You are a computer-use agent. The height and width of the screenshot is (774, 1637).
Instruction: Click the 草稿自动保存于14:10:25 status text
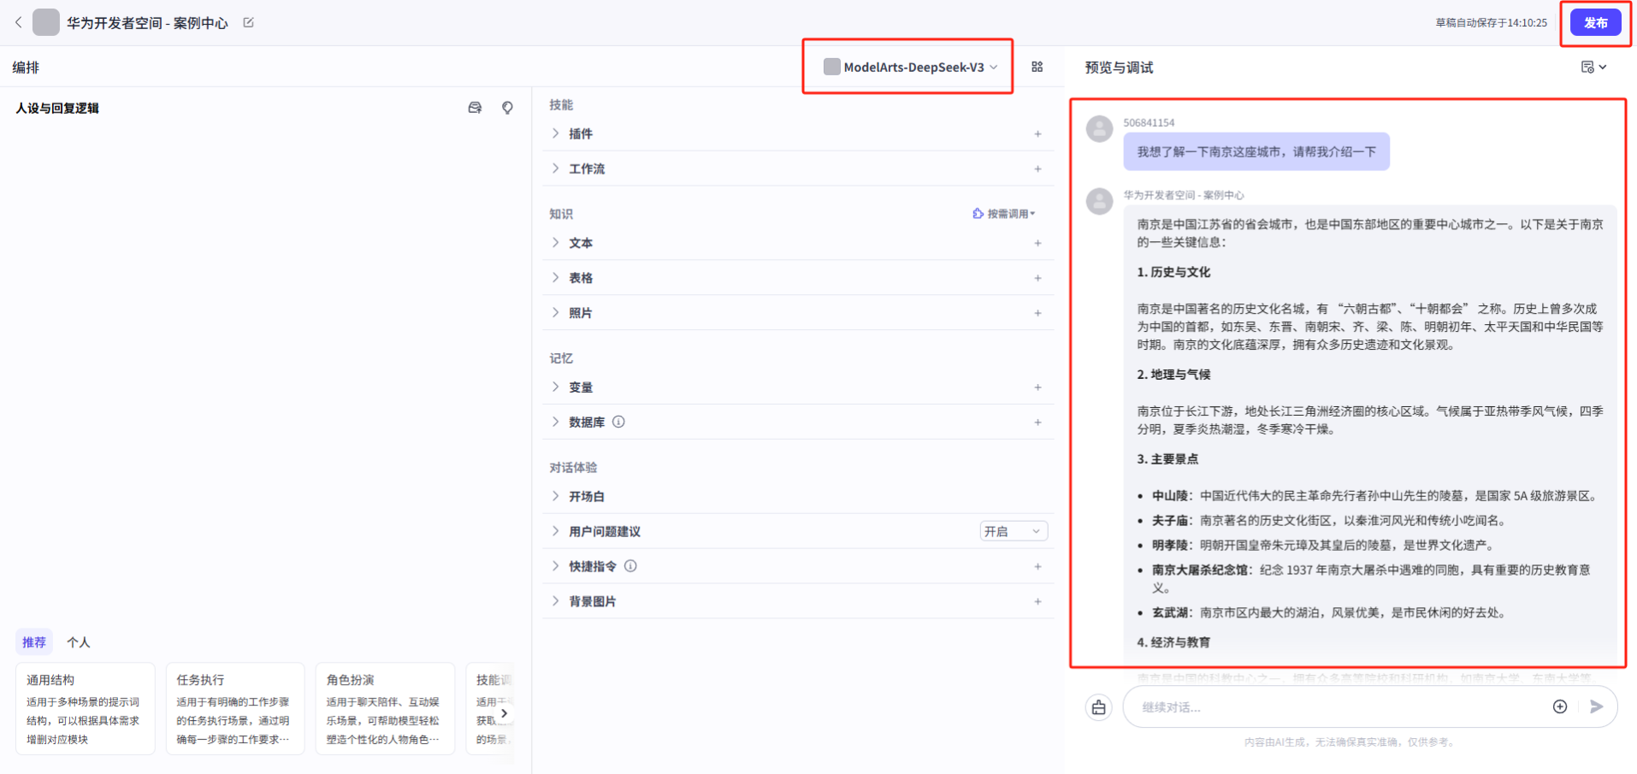1491,23
